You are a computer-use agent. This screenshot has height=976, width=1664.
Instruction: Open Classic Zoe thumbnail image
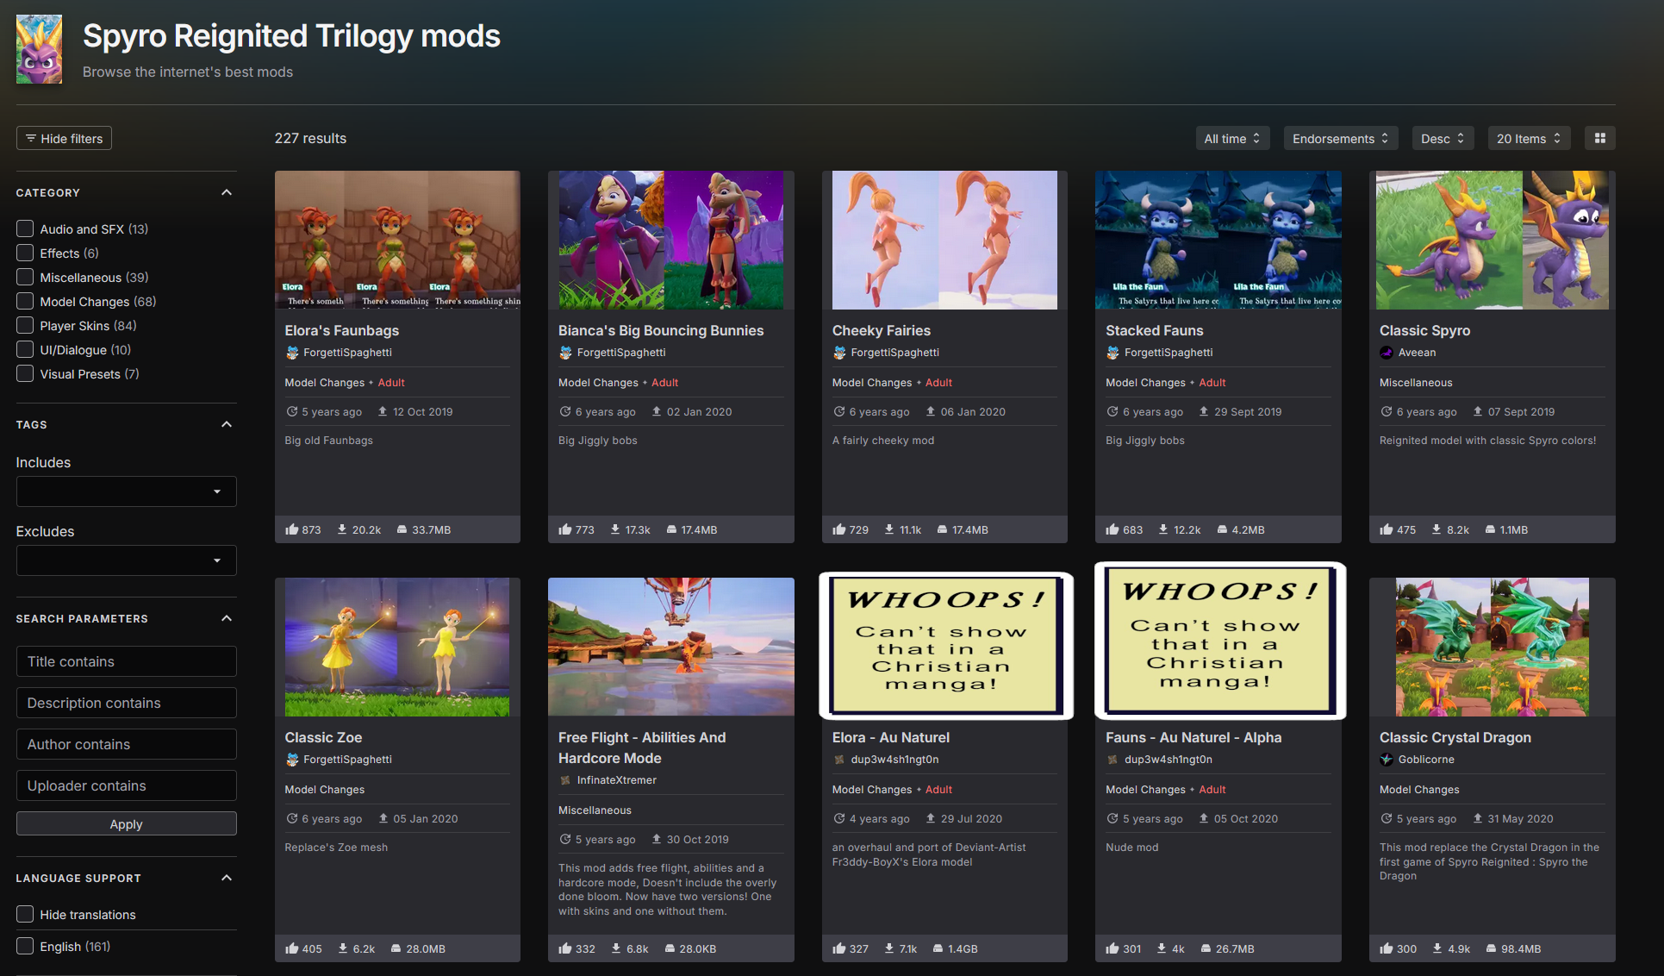397,647
